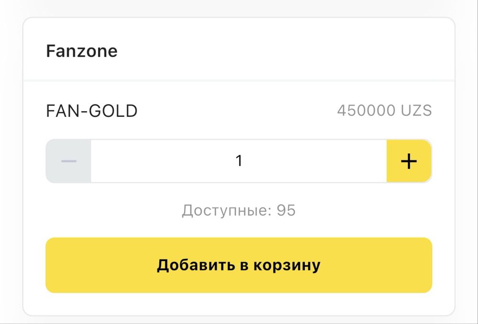The height and width of the screenshot is (324, 478).
Task: Click the quantity field showing 1
Action: (239, 161)
